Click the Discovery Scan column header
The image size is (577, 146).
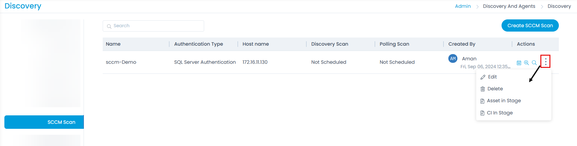pyautogui.click(x=329, y=44)
